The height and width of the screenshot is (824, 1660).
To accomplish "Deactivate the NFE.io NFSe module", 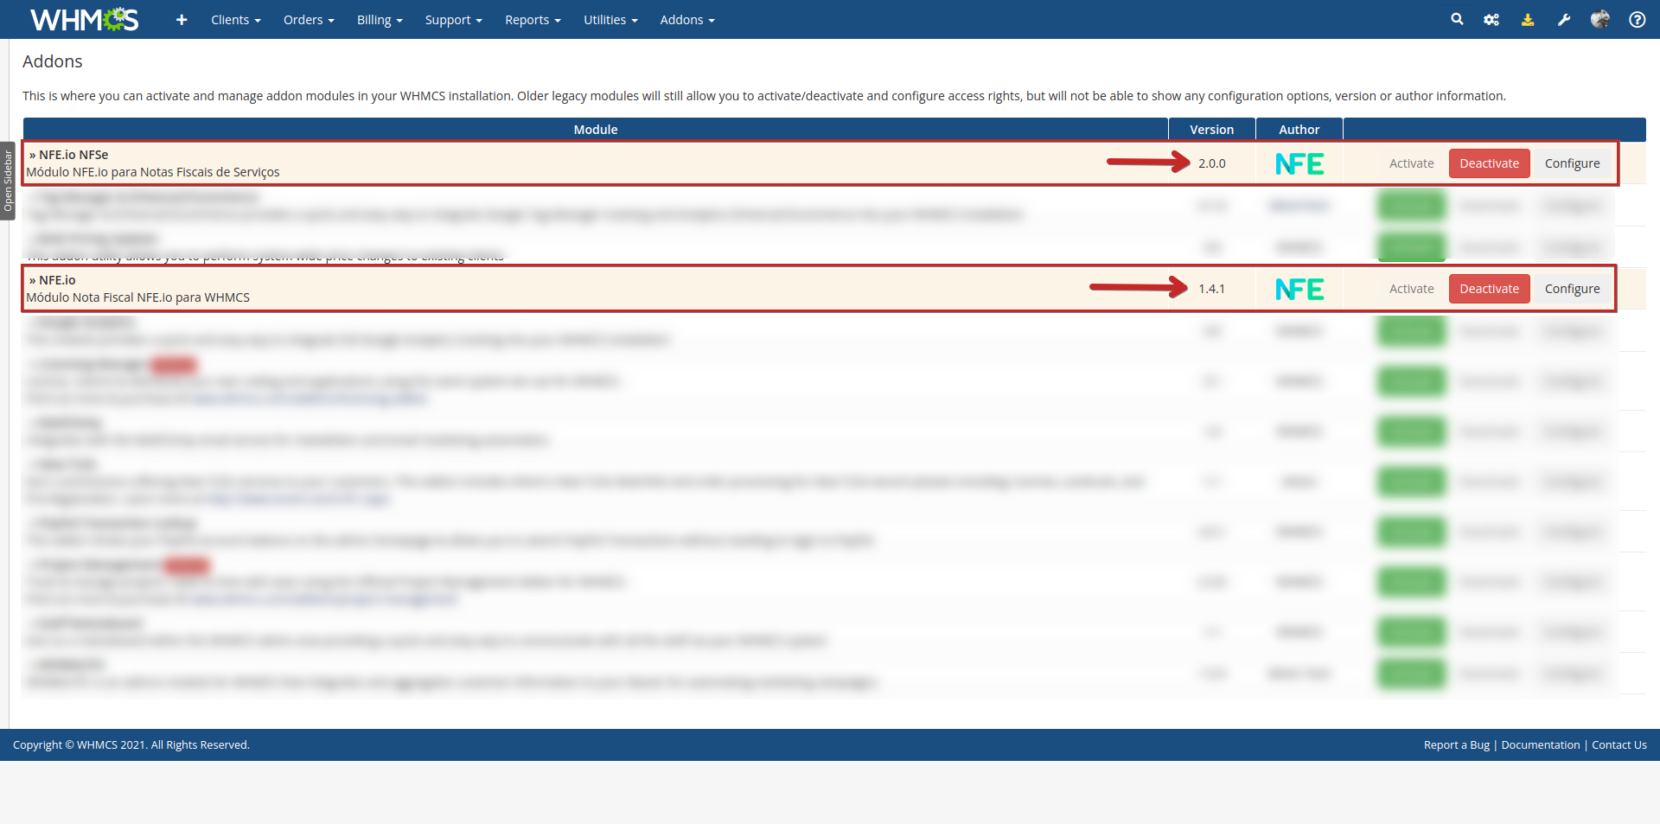I will point(1489,163).
